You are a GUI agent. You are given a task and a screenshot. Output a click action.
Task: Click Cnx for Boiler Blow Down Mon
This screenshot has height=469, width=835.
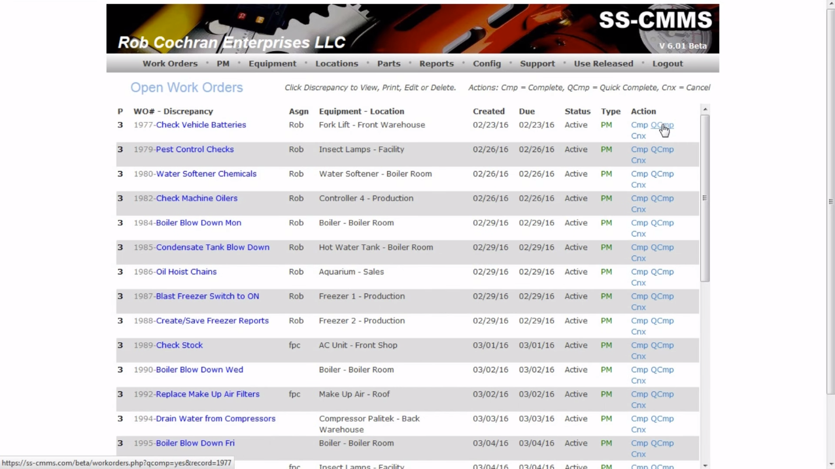coord(638,234)
